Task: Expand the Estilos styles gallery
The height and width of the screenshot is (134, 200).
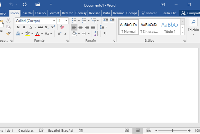Action: tap(183, 33)
